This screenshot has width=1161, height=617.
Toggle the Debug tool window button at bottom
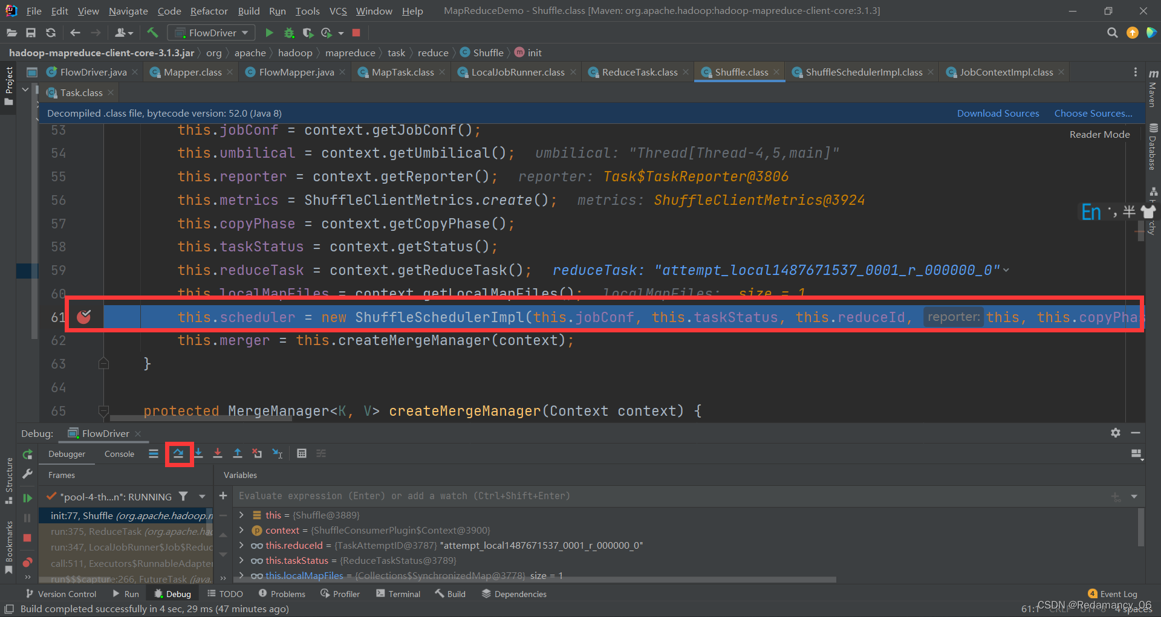point(172,594)
